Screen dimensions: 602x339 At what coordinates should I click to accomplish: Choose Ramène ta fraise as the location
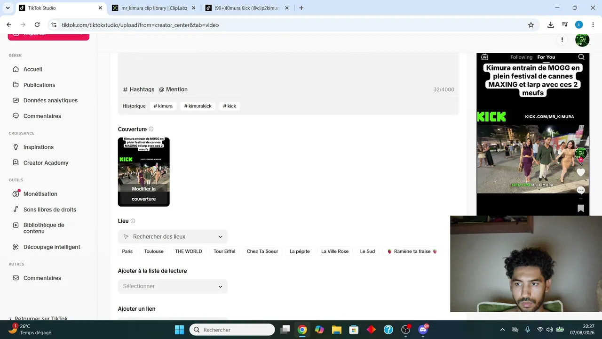[x=412, y=251]
